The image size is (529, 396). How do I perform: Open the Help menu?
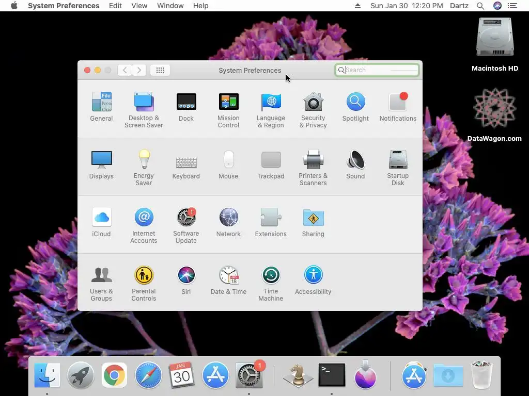click(201, 6)
